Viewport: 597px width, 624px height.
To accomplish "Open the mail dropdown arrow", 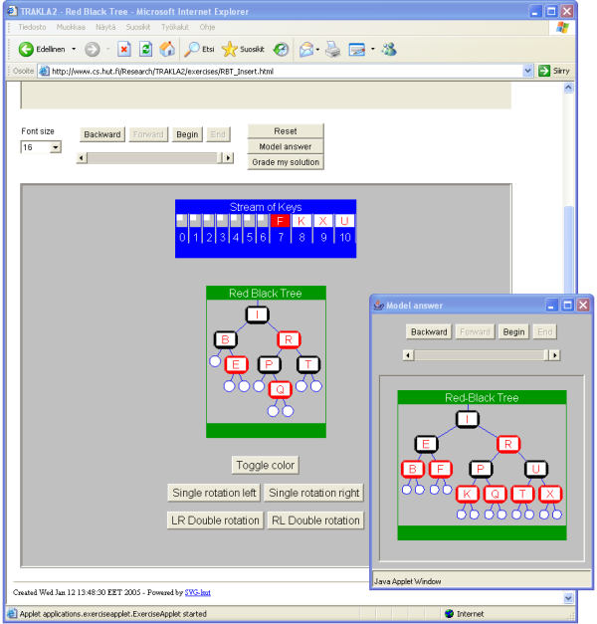I will point(317,50).
